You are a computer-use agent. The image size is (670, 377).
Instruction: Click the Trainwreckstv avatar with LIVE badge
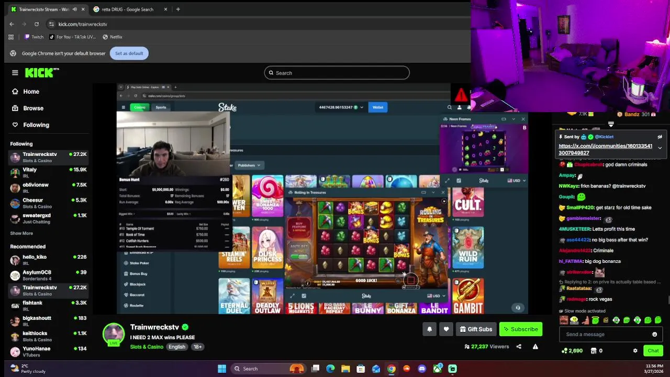(114, 335)
